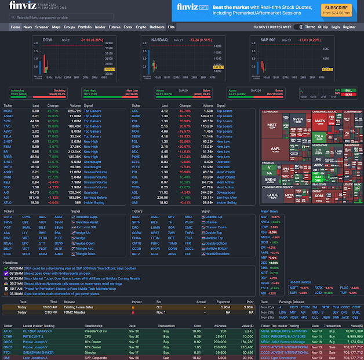Click the Help question-mark icon

pyautogui.click(x=319, y=27)
